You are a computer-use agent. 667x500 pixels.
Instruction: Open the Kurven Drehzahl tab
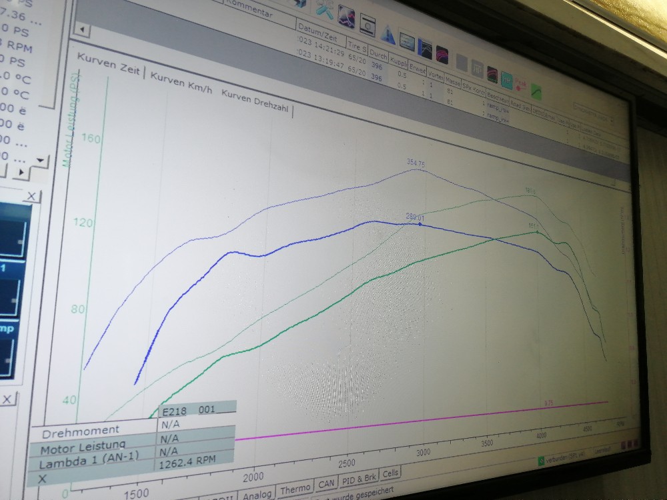(x=255, y=103)
